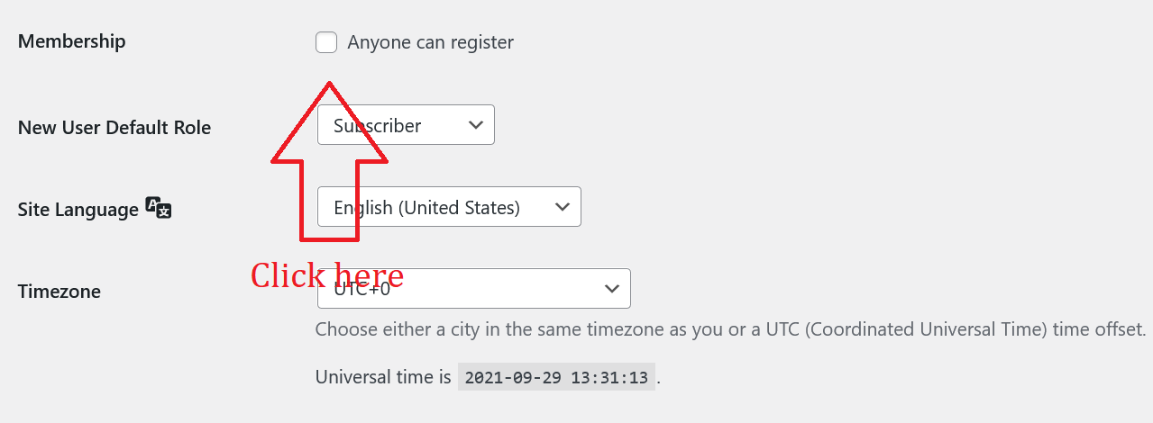Screen dimensions: 1153x423
Task: Click the 'Anyone can register' label text
Action: click(x=431, y=42)
